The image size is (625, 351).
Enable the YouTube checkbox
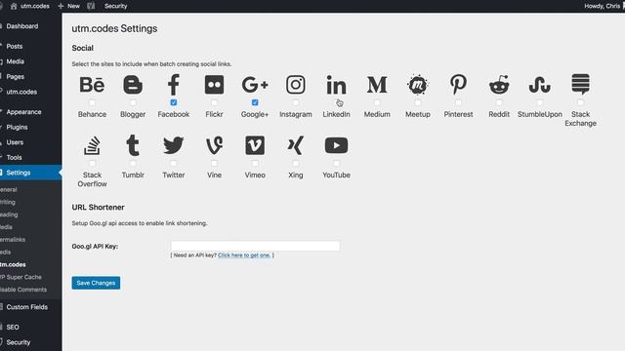(x=336, y=163)
